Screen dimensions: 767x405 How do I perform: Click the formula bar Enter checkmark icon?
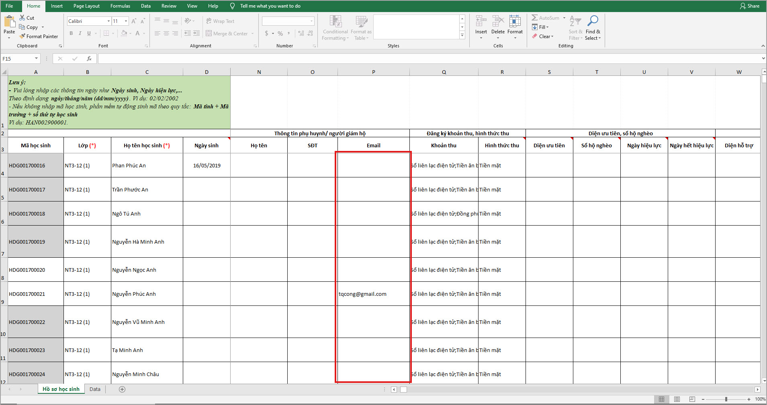click(x=75, y=59)
